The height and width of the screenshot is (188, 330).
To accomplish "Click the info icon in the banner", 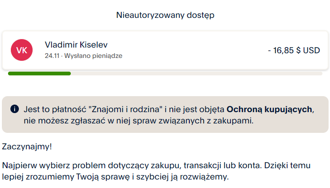I will pos(15,109).
